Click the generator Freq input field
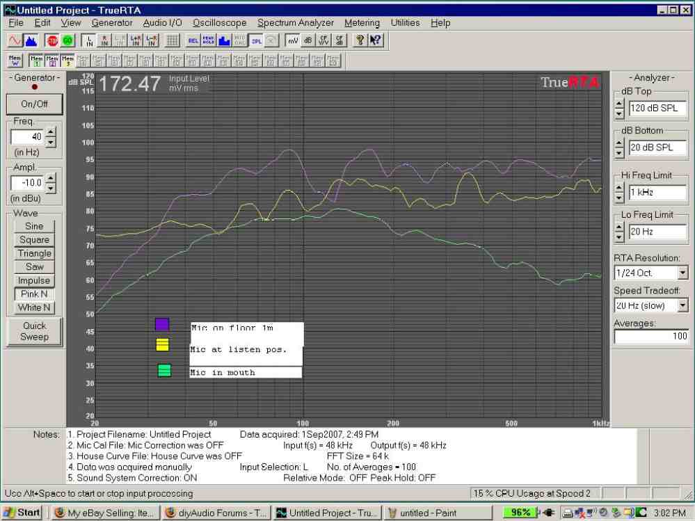Image resolution: width=695 pixels, height=521 pixels. coord(28,137)
